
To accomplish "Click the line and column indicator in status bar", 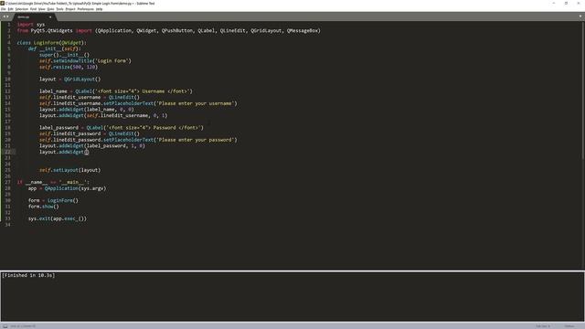I will [23, 326].
